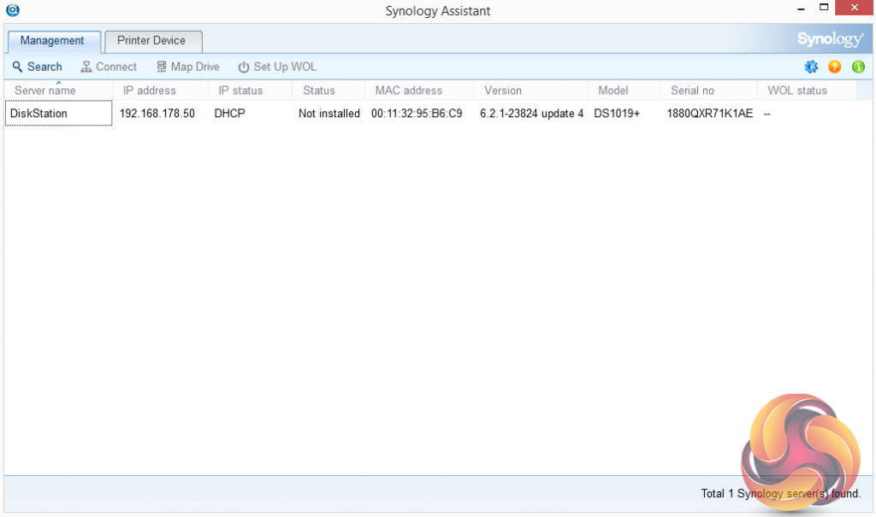Click the Synology Assistant app icon in title bar
This screenshot has height=517, width=876.
12,10
